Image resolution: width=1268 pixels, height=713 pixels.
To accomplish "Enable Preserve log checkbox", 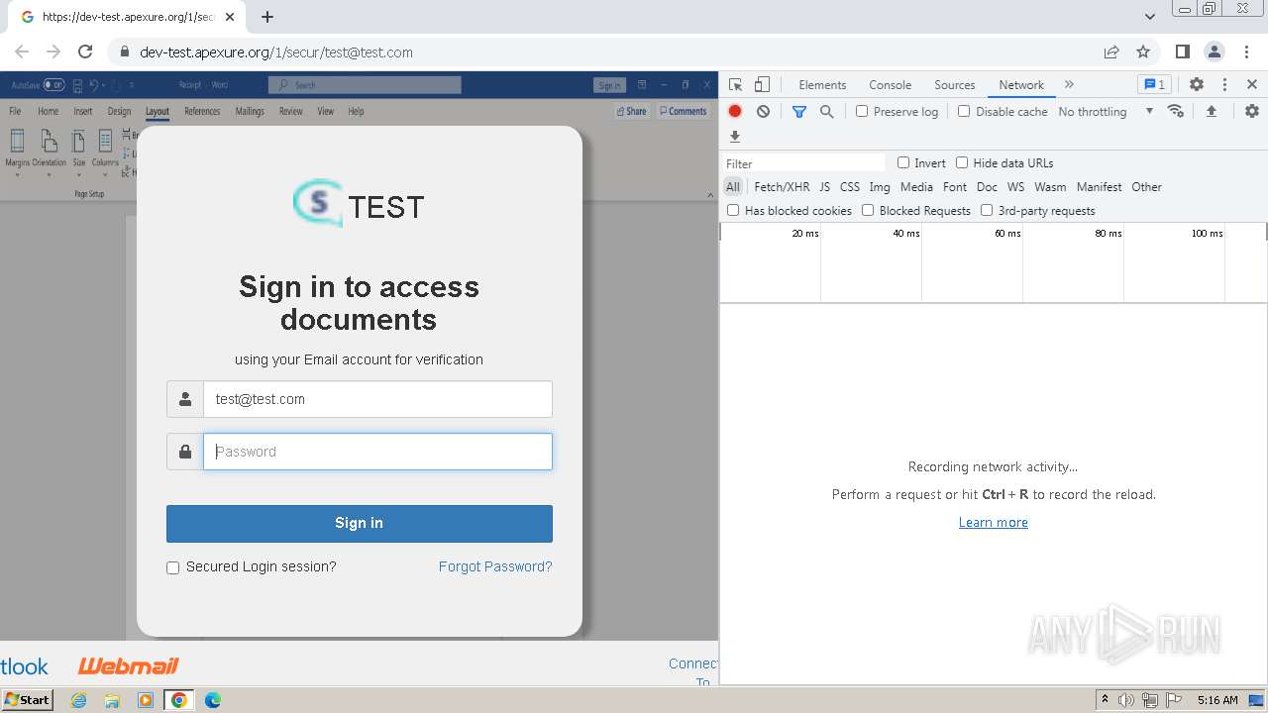I will pyautogui.click(x=862, y=111).
